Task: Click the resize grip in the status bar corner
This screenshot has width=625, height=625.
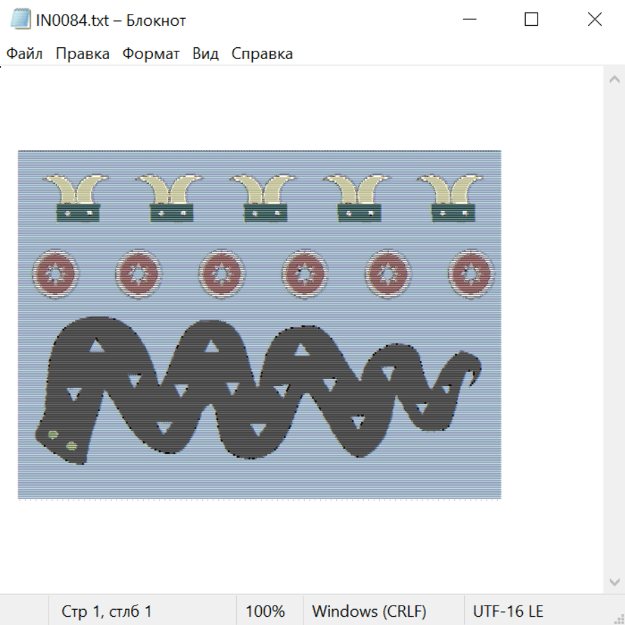Action: [x=618, y=618]
